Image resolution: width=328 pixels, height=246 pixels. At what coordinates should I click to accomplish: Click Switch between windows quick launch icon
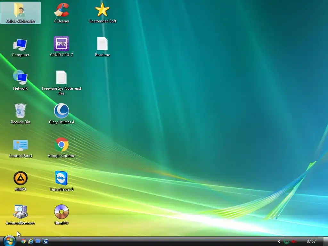(45, 241)
